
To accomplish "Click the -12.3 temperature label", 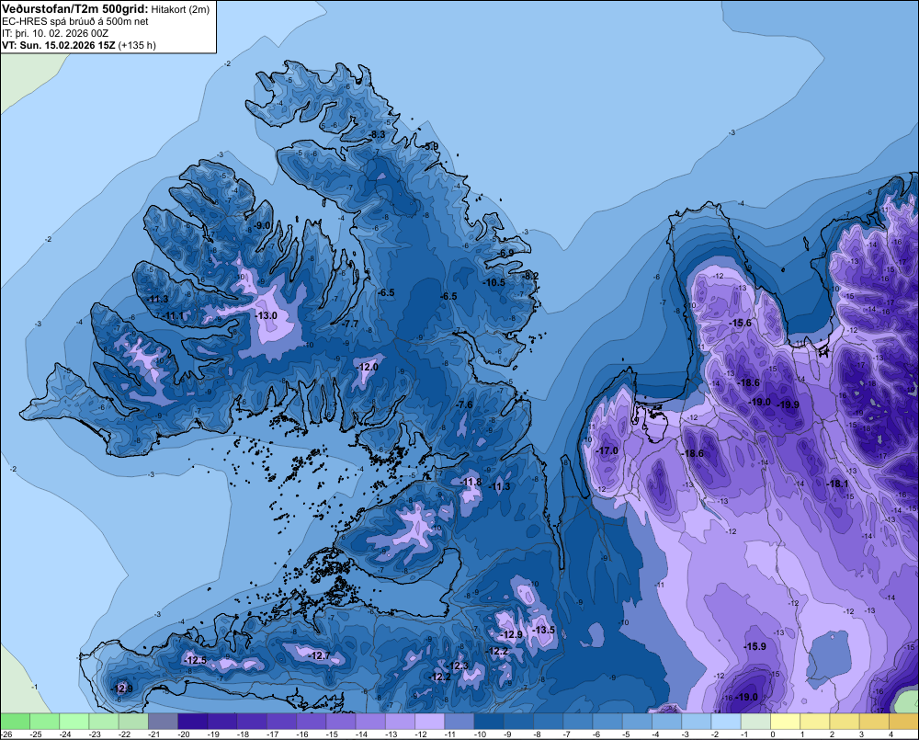I will [457, 666].
